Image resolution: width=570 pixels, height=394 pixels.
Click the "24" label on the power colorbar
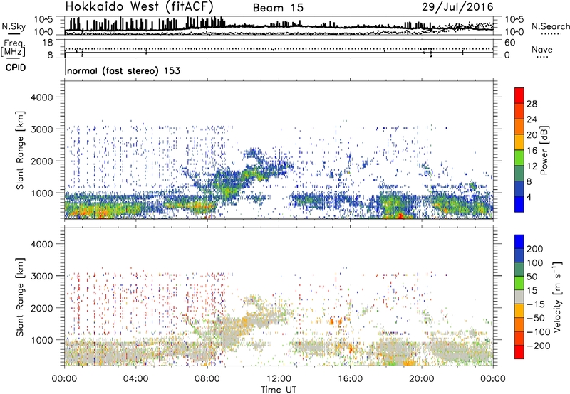pyautogui.click(x=532, y=119)
